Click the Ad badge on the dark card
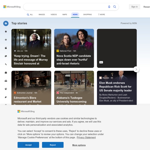This screenshot has height=150, width=150. coord(101,62)
